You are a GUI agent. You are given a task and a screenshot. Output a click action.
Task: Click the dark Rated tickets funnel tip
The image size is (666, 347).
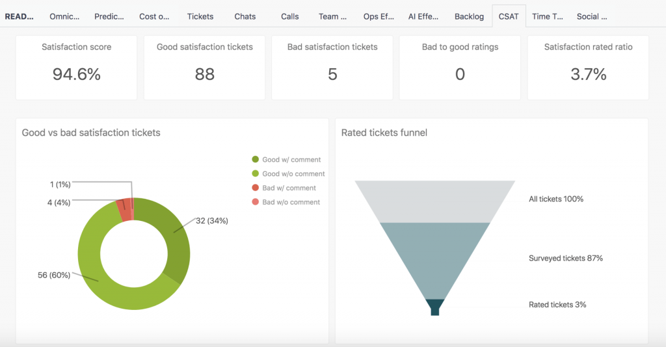point(435,307)
